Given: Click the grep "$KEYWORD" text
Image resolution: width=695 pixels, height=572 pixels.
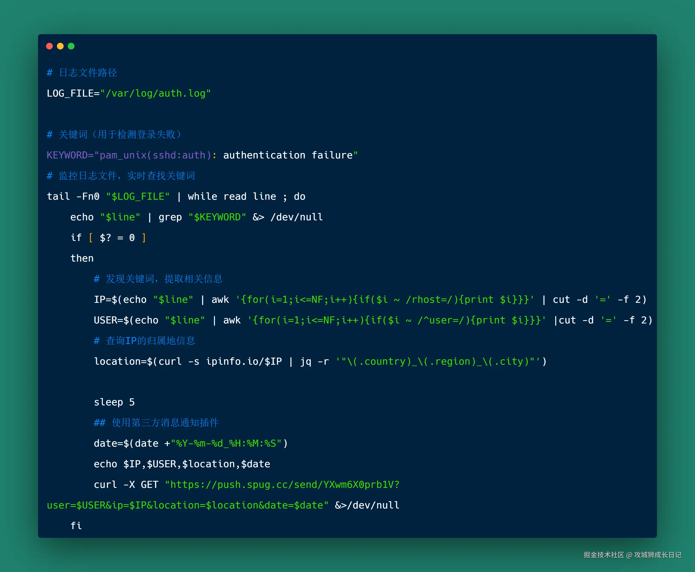Looking at the screenshot, I should (x=202, y=217).
